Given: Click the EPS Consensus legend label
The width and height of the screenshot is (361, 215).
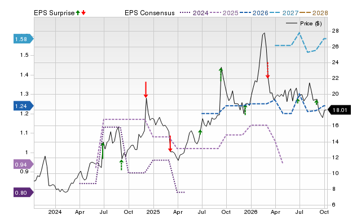Looking at the screenshot, I should click(x=149, y=13).
